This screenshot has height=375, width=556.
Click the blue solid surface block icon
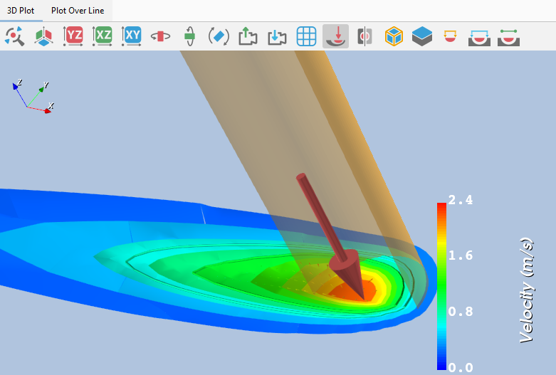[x=422, y=36]
